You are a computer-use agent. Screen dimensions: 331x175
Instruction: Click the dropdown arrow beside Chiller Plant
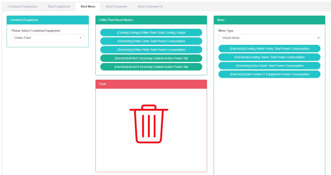(81, 38)
